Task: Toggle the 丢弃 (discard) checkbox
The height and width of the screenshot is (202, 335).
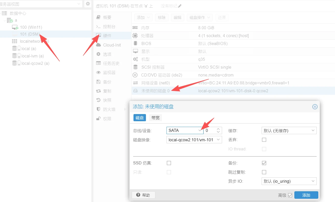Action: pyautogui.click(x=264, y=140)
